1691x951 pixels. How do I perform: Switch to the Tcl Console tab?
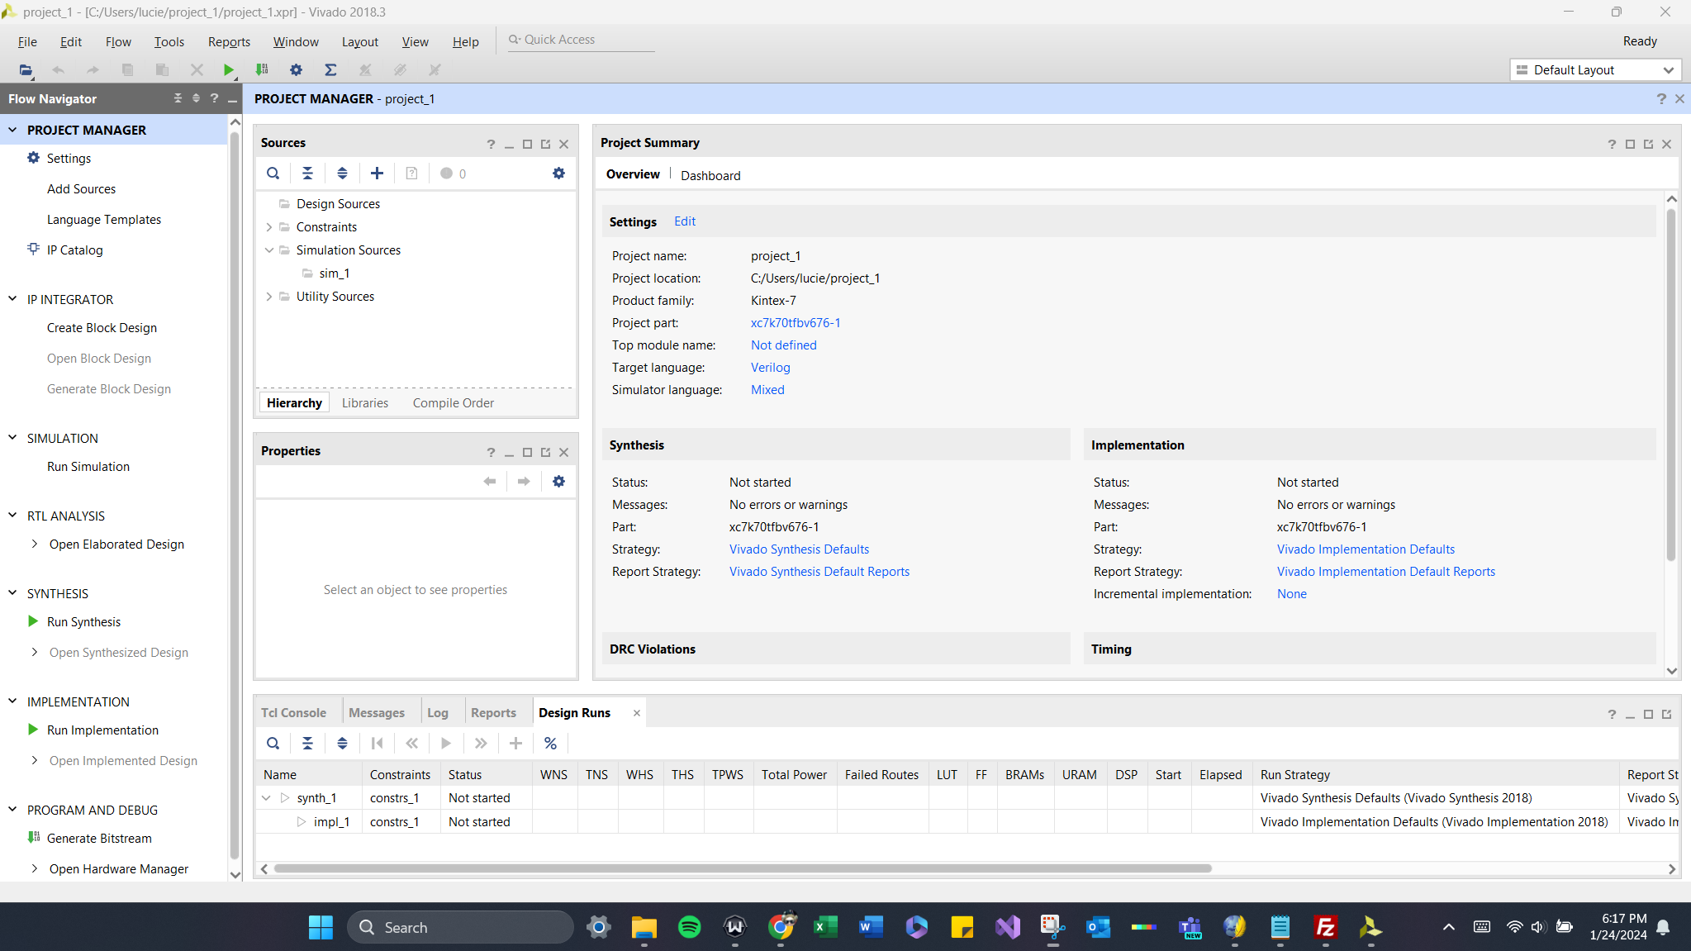(293, 713)
